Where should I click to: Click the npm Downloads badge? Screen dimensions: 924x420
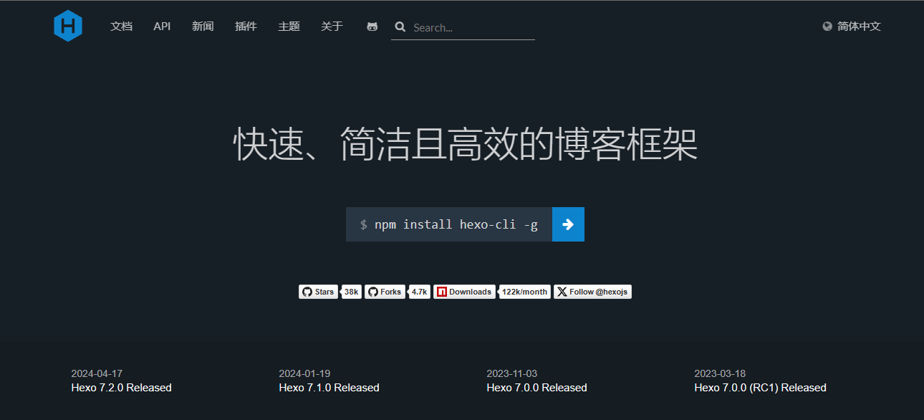pyautogui.click(x=464, y=292)
